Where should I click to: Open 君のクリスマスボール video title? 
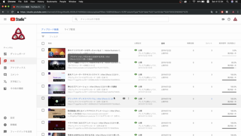[x=94, y=50]
